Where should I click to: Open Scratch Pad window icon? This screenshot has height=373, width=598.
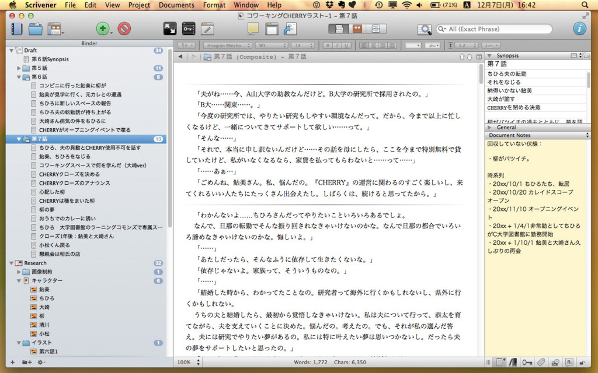(272, 29)
